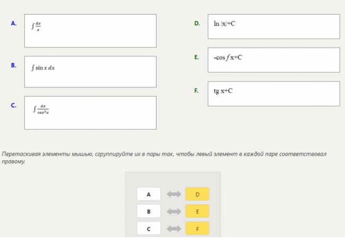Image resolution: width=345 pixels, height=242 pixels.
Task: Click the double arrow between A and D
Action: (x=174, y=194)
